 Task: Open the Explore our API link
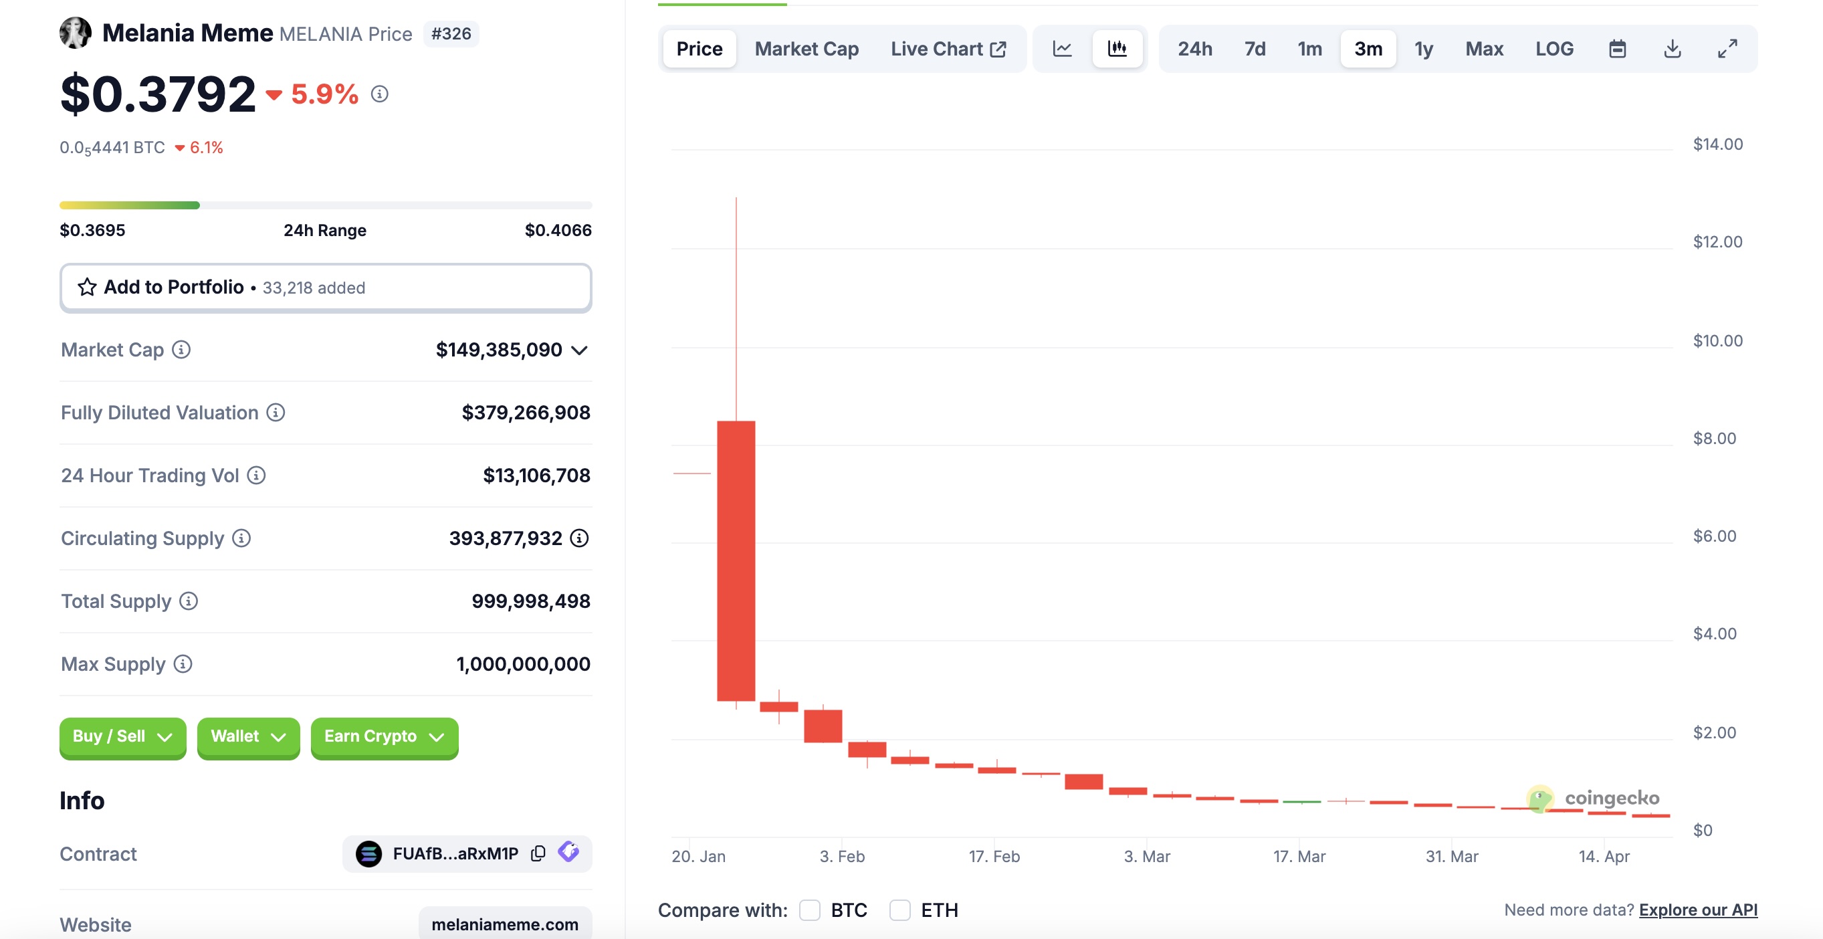point(1698,910)
